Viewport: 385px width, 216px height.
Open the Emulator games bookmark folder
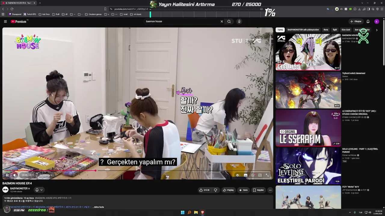pyautogui.click(x=93, y=14)
